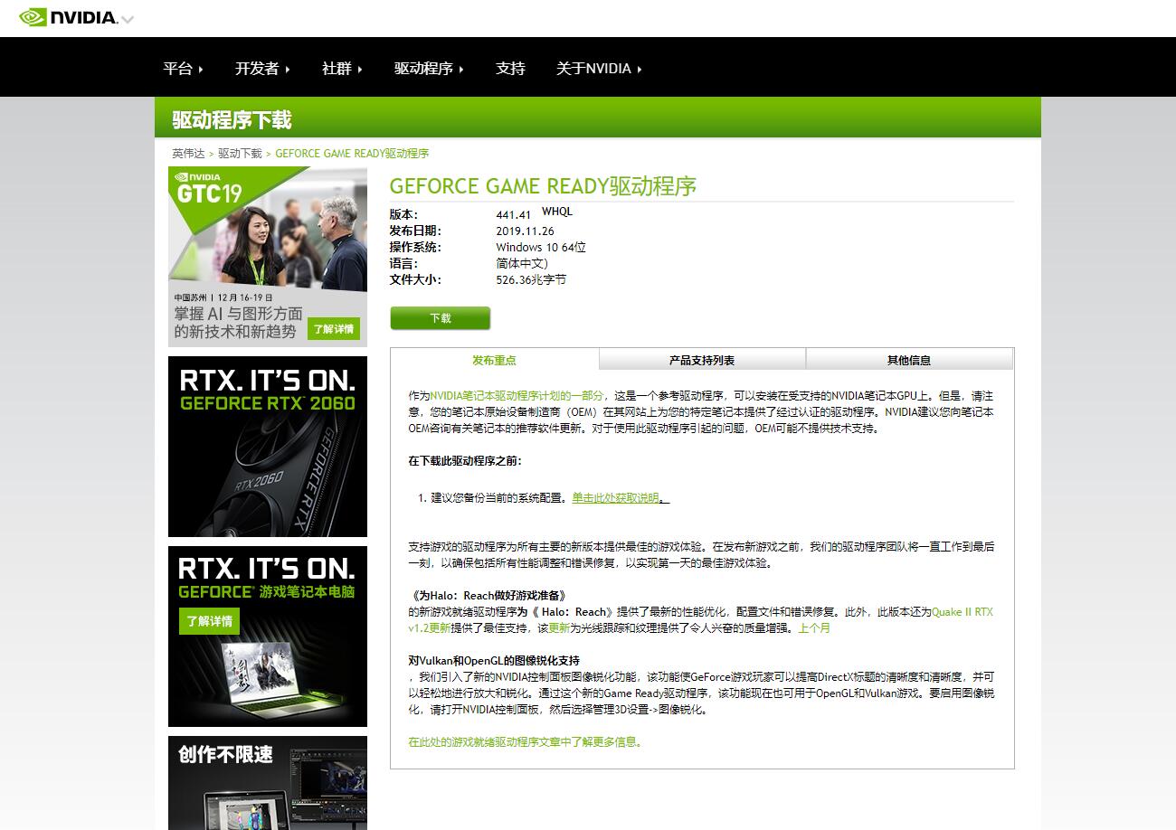Click the 更新 link in the Halo paragraph
This screenshot has width=1176, height=830.
(x=559, y=627)
